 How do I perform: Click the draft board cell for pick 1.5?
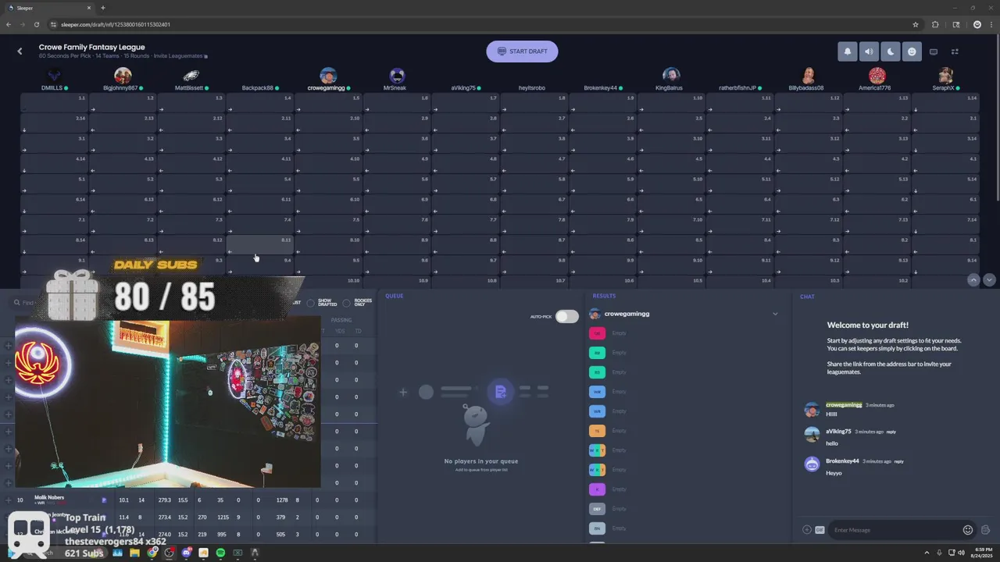coord(328,103)
